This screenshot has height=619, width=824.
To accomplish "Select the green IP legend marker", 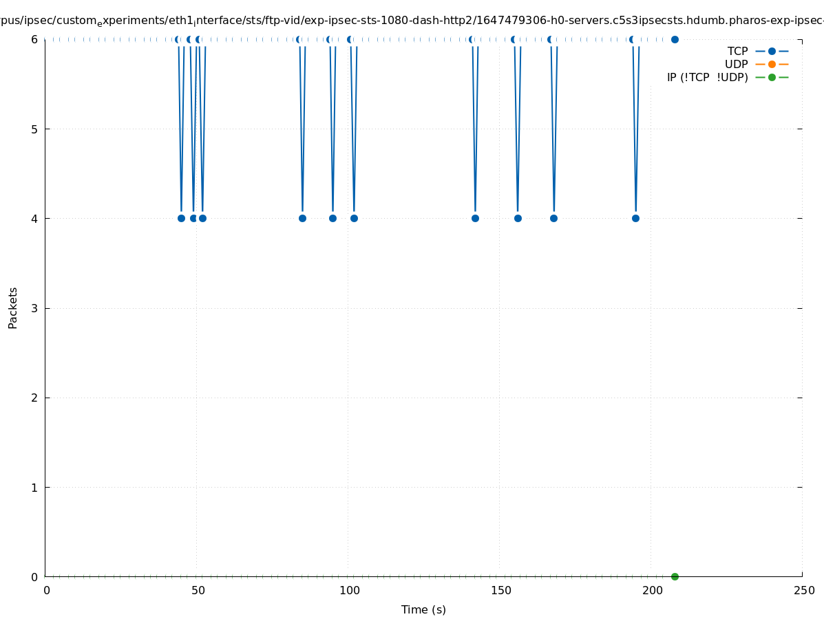I will (772, 78).
